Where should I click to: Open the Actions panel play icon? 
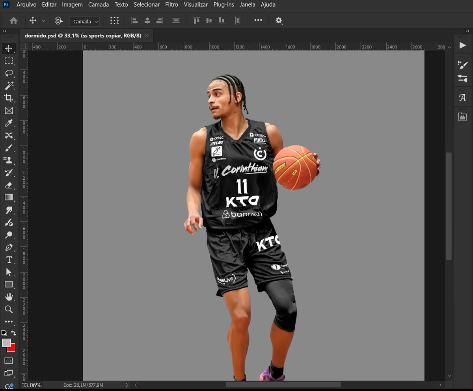click(x=462, y=45)
